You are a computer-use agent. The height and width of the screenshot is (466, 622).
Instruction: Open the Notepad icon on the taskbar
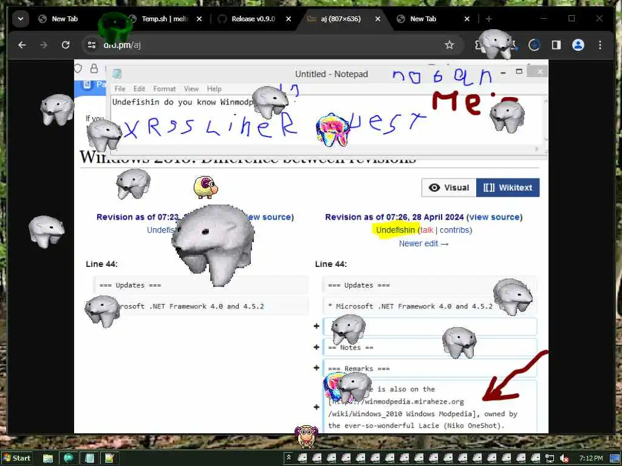click(x=89, y=458)
